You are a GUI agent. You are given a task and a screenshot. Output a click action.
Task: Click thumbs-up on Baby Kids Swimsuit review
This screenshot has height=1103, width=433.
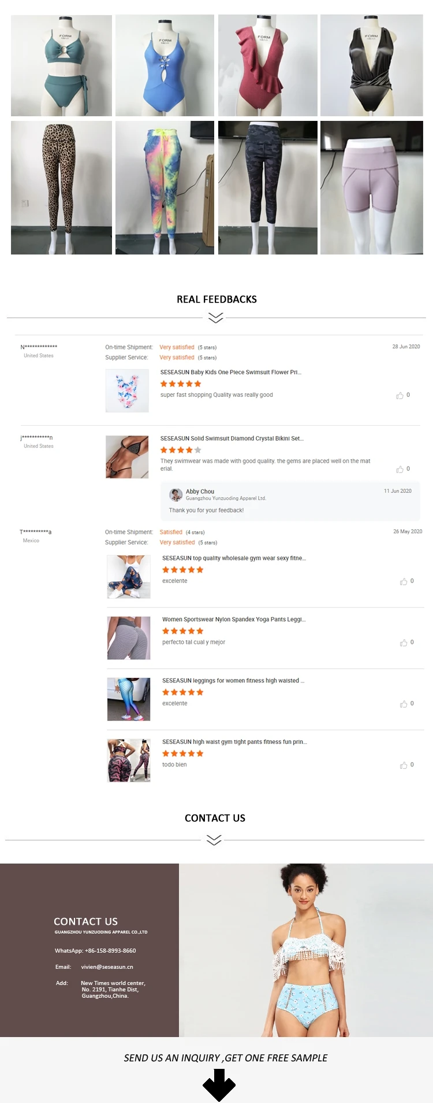tap(400, 396)
